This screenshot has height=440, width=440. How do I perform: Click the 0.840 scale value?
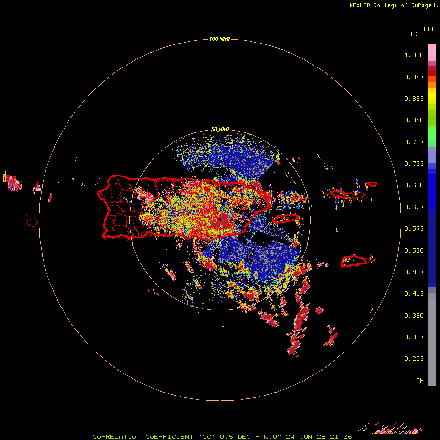coord(414,120)
